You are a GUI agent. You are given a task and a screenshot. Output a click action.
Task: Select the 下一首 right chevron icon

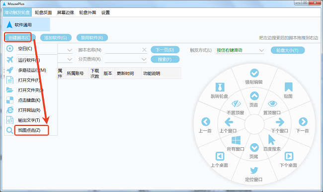pyautogui.click(x=303, y=122)
